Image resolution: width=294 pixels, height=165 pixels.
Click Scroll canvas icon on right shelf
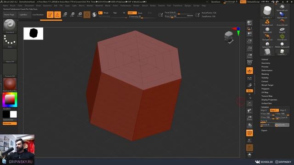click(x=249, y=34)
